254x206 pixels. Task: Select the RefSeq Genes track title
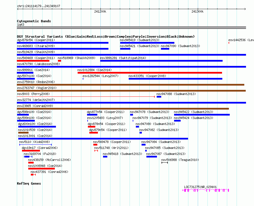coord(29,183)
